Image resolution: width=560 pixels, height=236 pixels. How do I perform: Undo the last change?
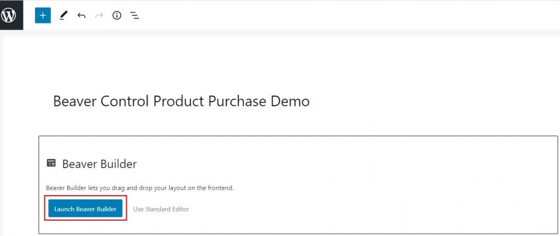coord(81,15)
